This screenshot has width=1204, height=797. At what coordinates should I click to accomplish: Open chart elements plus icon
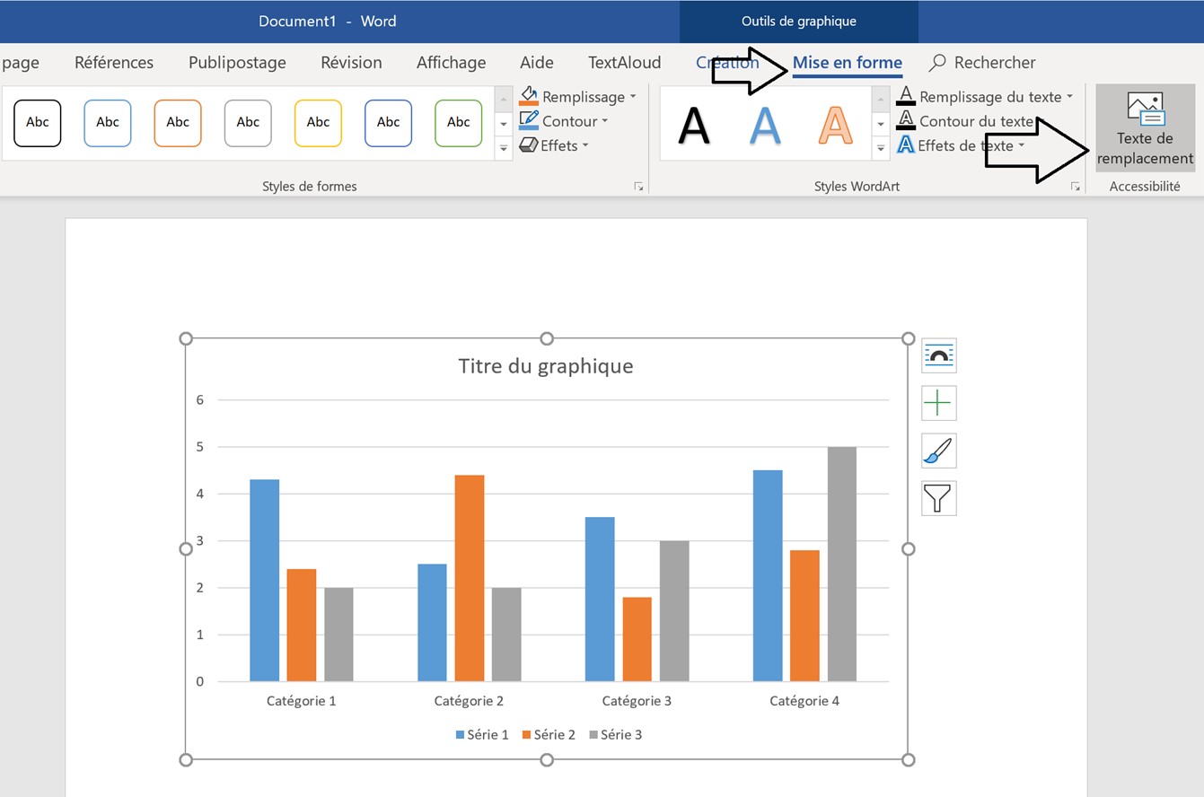pos(938,403)
